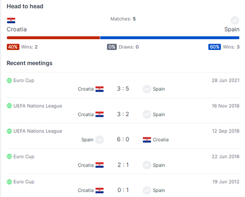
Task: Click Croatia flag in the 6:0 match row
Action: click(x=147, y=140)
